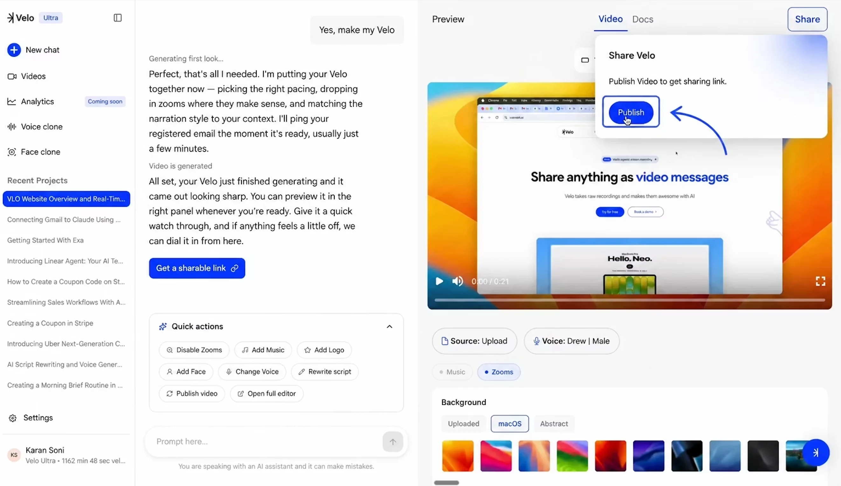The image size is (841, 486).
Task: Open Introducing Linear Agent project
Action: pos(65,261)
